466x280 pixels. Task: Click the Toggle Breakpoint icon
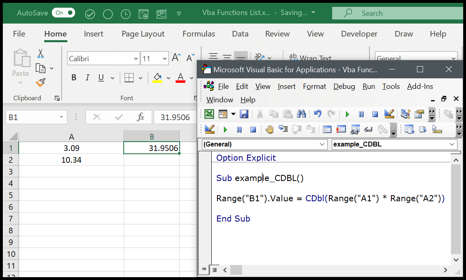coord(269,129)
